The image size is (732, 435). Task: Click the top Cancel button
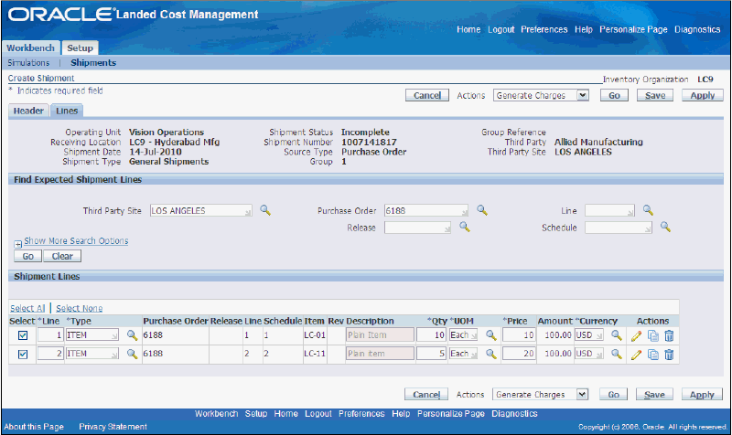(427, 95)
